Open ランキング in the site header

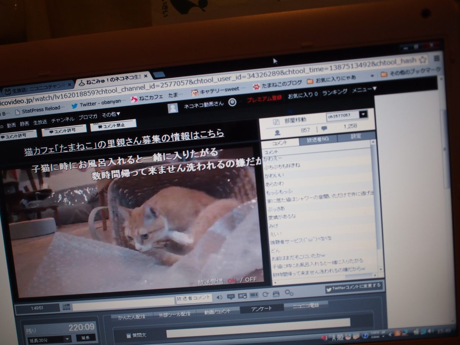pos(335,92)
